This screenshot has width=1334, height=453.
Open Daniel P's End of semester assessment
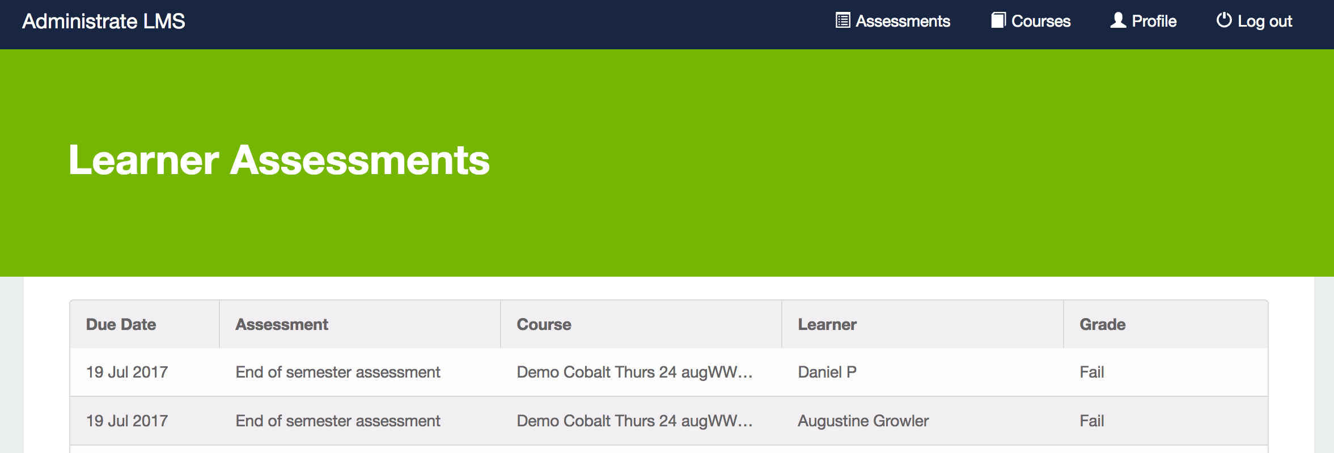[x=338, y=372]
